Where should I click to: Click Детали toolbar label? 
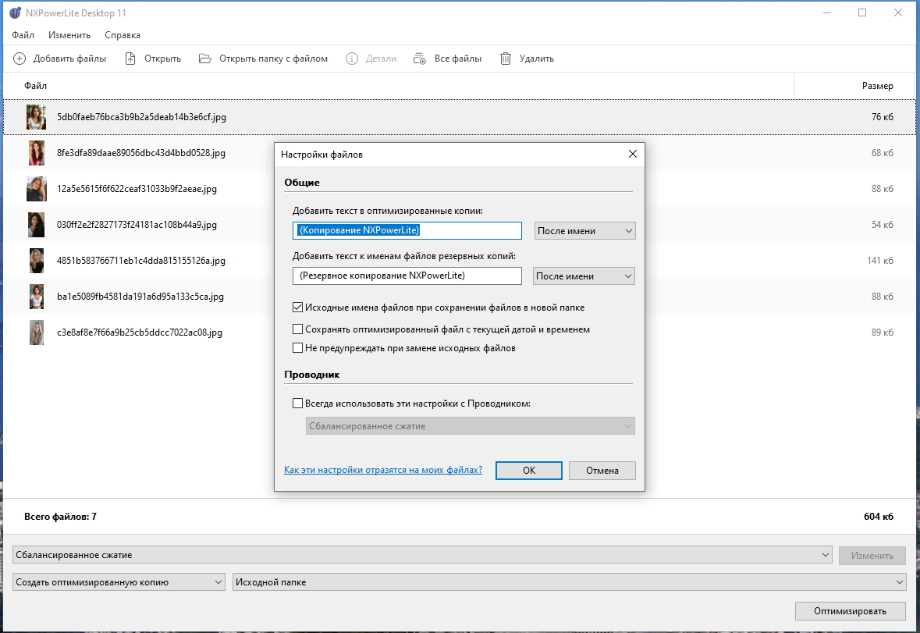(x=381, y=59)
